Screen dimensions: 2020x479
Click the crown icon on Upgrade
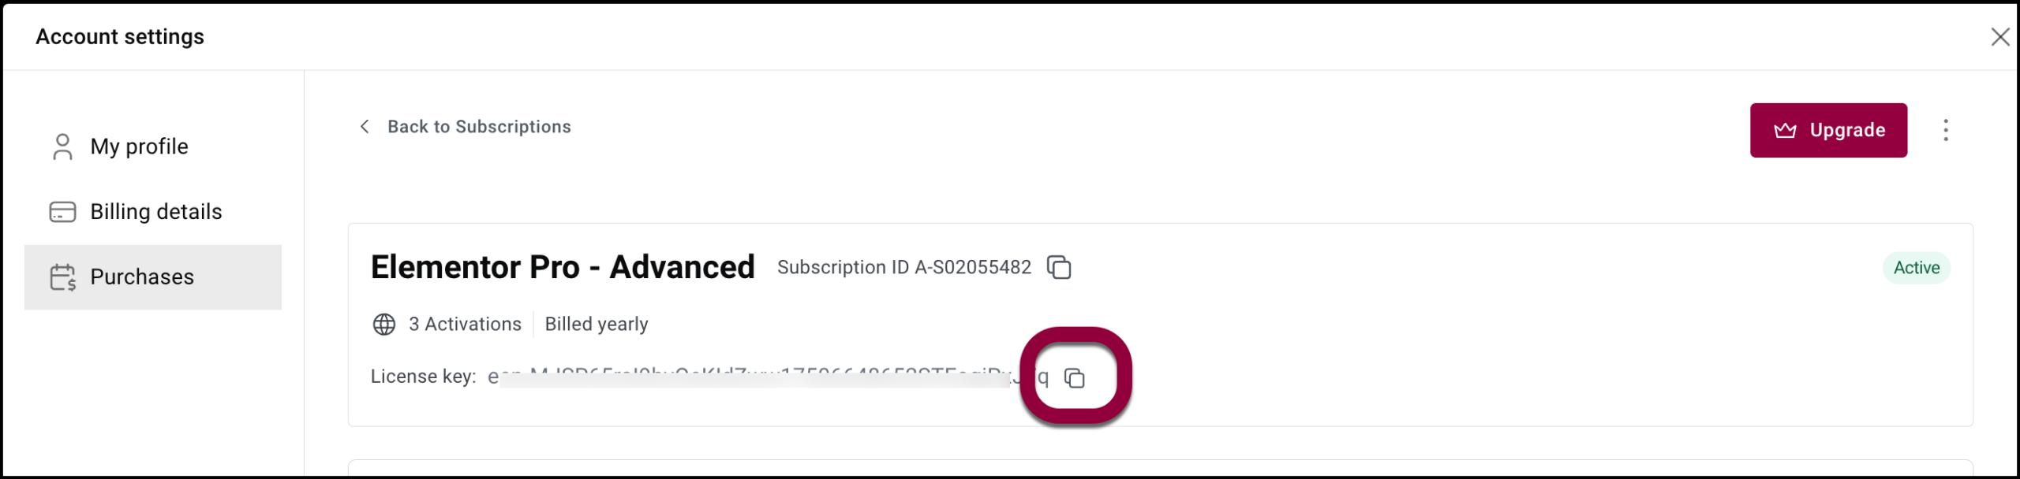pos(1785,130)
